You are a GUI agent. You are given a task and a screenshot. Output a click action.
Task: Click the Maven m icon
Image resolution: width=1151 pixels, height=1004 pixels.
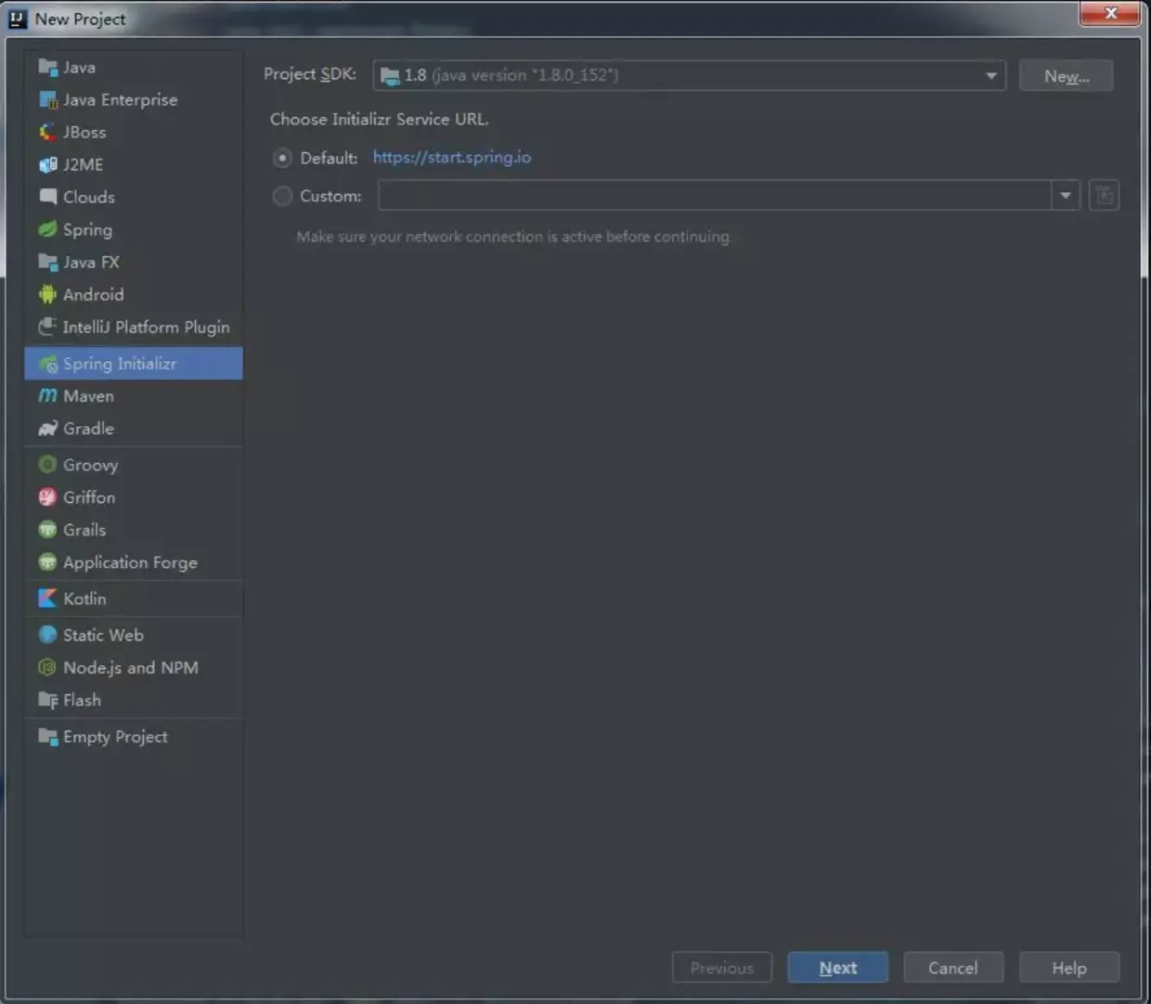(x=47, y=396)
